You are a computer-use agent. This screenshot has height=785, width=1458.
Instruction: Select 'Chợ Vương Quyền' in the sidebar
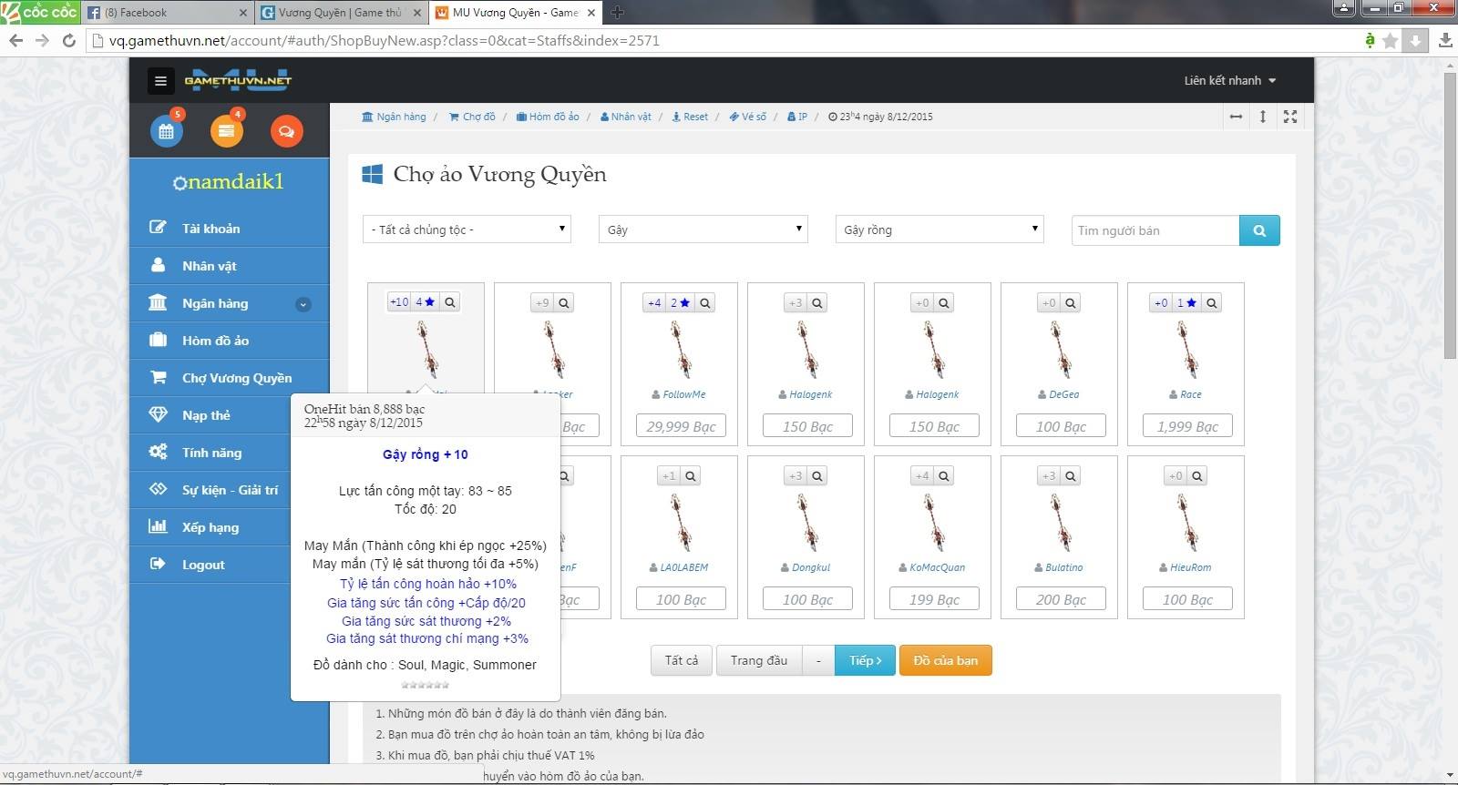(x=236, y=378)
